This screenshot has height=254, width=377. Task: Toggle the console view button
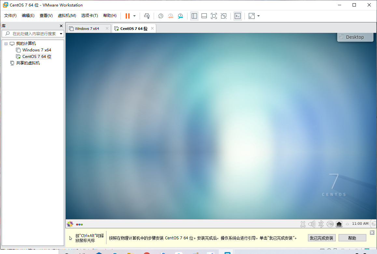tap(238, 16)
